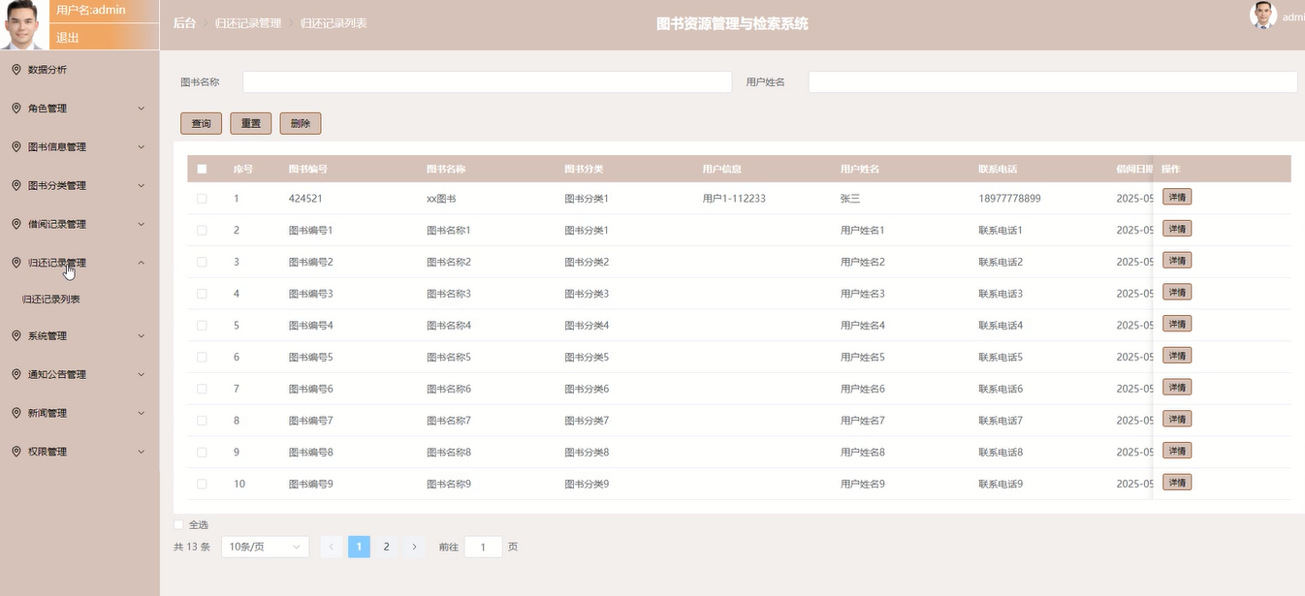This screenshot has height=596, width=1305.
Task: Expand the 新闻管理 menu chevron
Action: tap(142, 413)
